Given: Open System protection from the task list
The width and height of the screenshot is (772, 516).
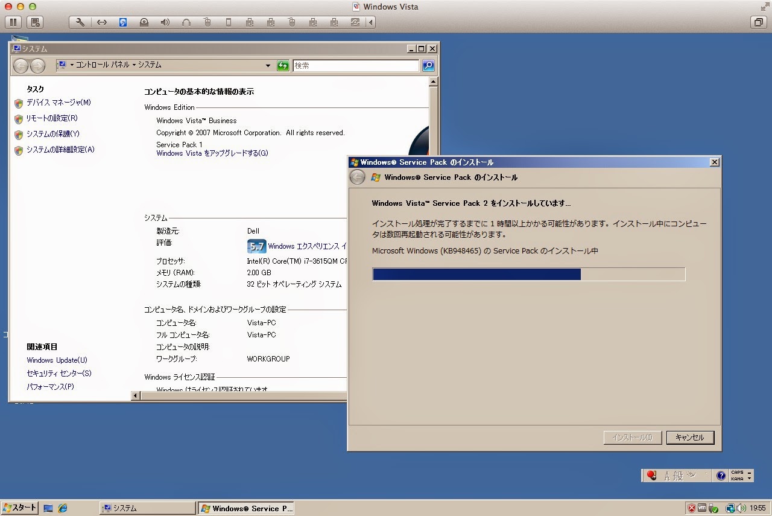Looking at the screenshot, I should point(52,134).
